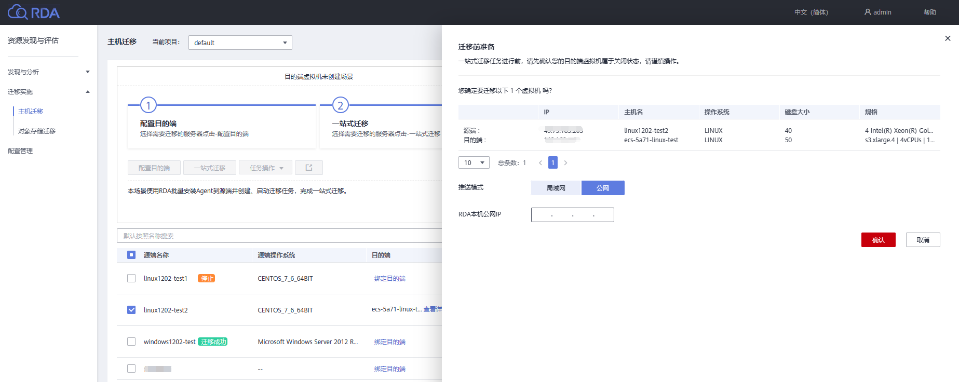Go to the previous page arrow
Image resolution: width=959 pixels, height=382 pixels.
[541, 163]
